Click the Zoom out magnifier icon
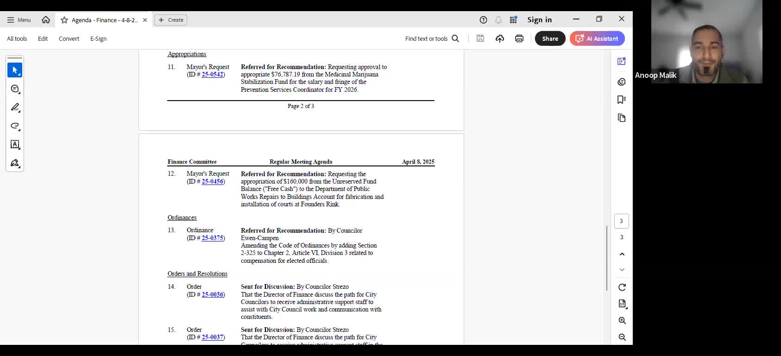The height and width of the screenshot is (356, 781). point(622,337)
